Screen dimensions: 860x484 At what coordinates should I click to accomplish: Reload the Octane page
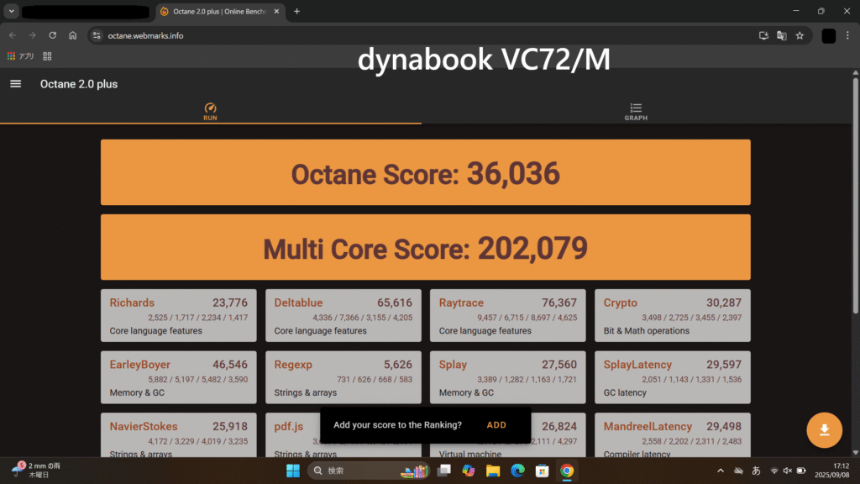pyautogui.click(x=53, y=35)
